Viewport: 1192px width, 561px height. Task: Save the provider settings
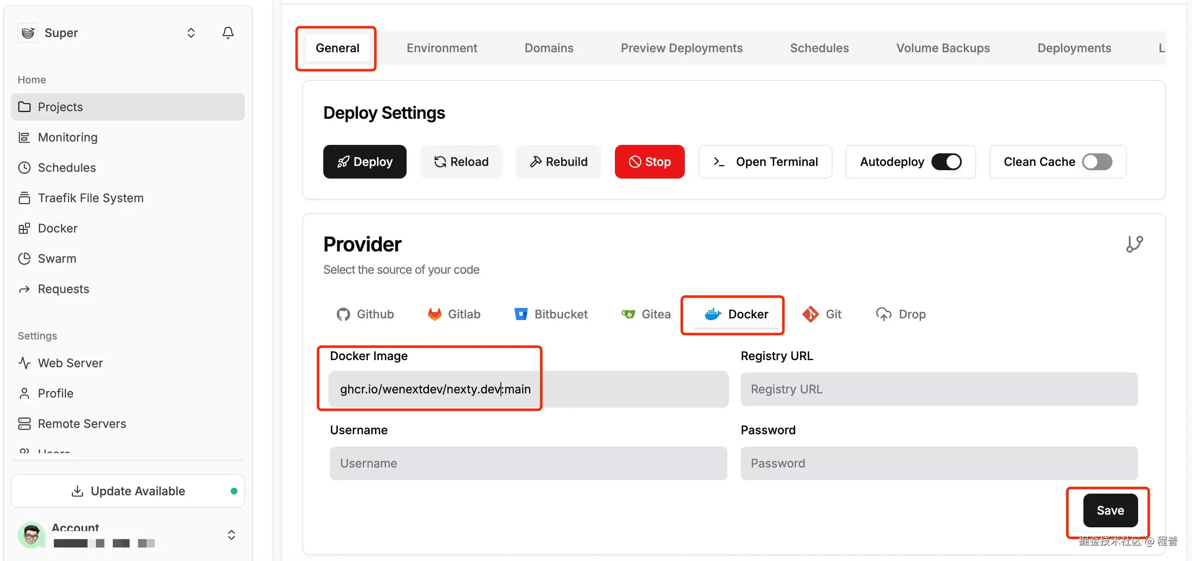1110,510
